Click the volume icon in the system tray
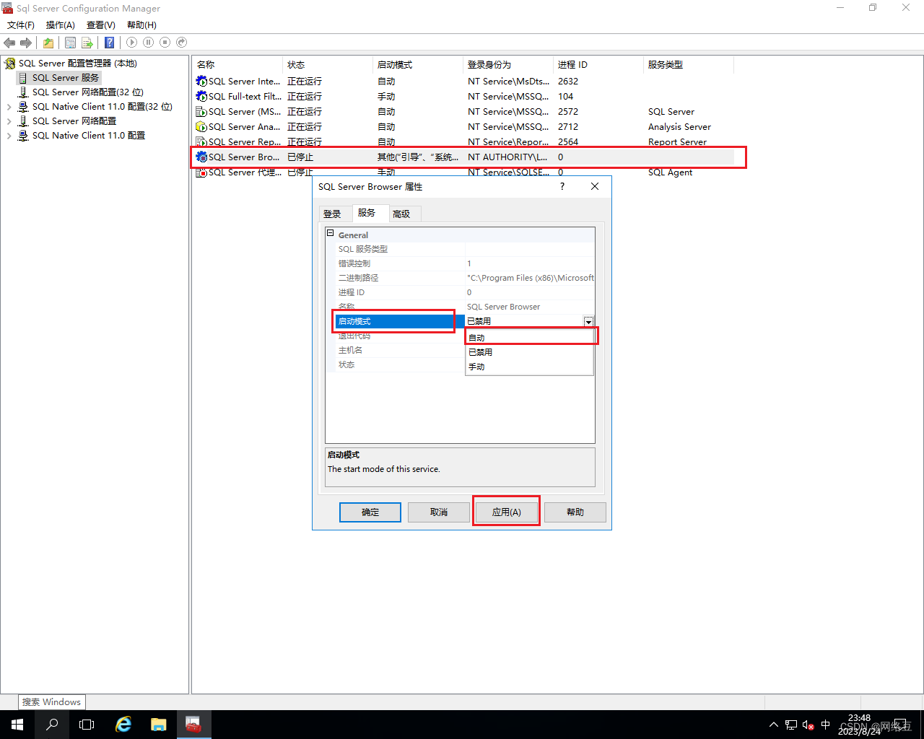The image size is (924, 739). (808, 725)
